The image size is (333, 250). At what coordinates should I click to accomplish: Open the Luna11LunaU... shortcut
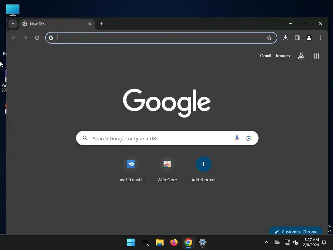[131, 169]
